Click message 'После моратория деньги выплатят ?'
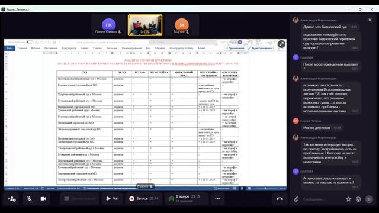Image resolution: width=379 pixels, height=213 pixels. pos(330,66)
